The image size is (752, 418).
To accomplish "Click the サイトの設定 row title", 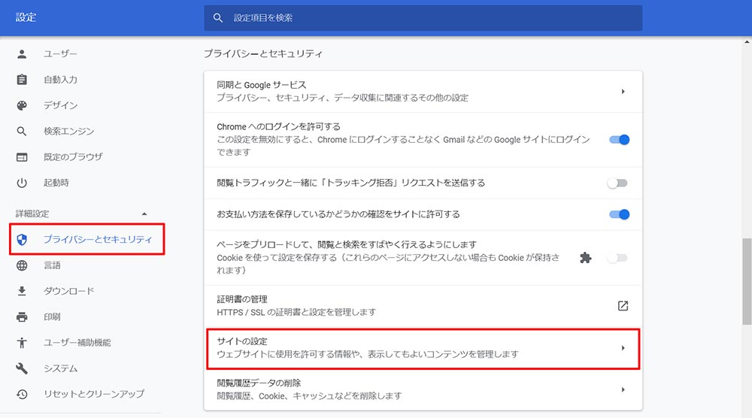I will click(242, 341).
